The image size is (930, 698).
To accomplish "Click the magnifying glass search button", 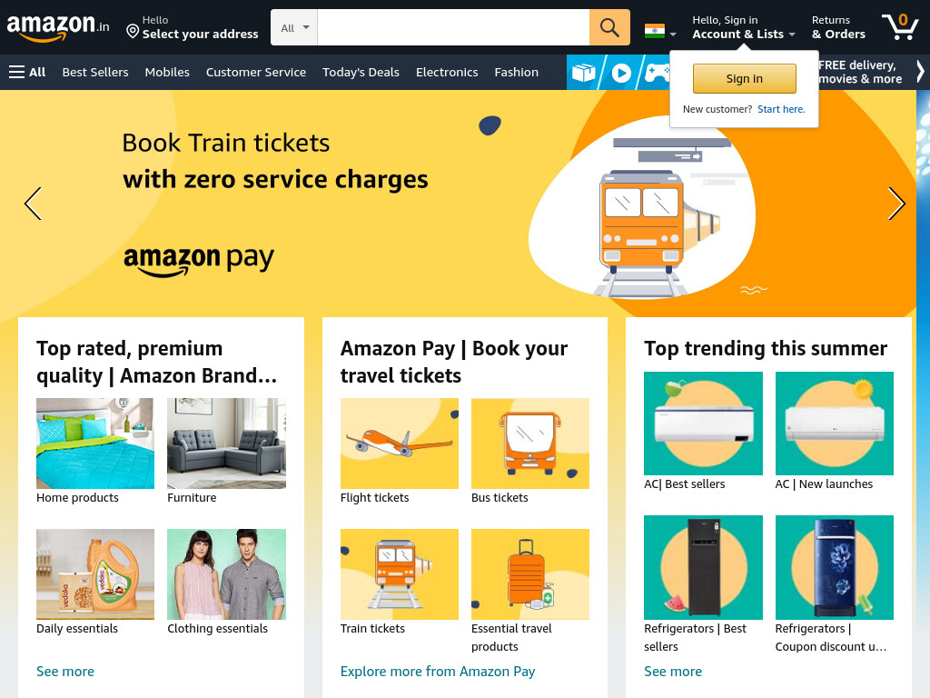I will (609, 27).
